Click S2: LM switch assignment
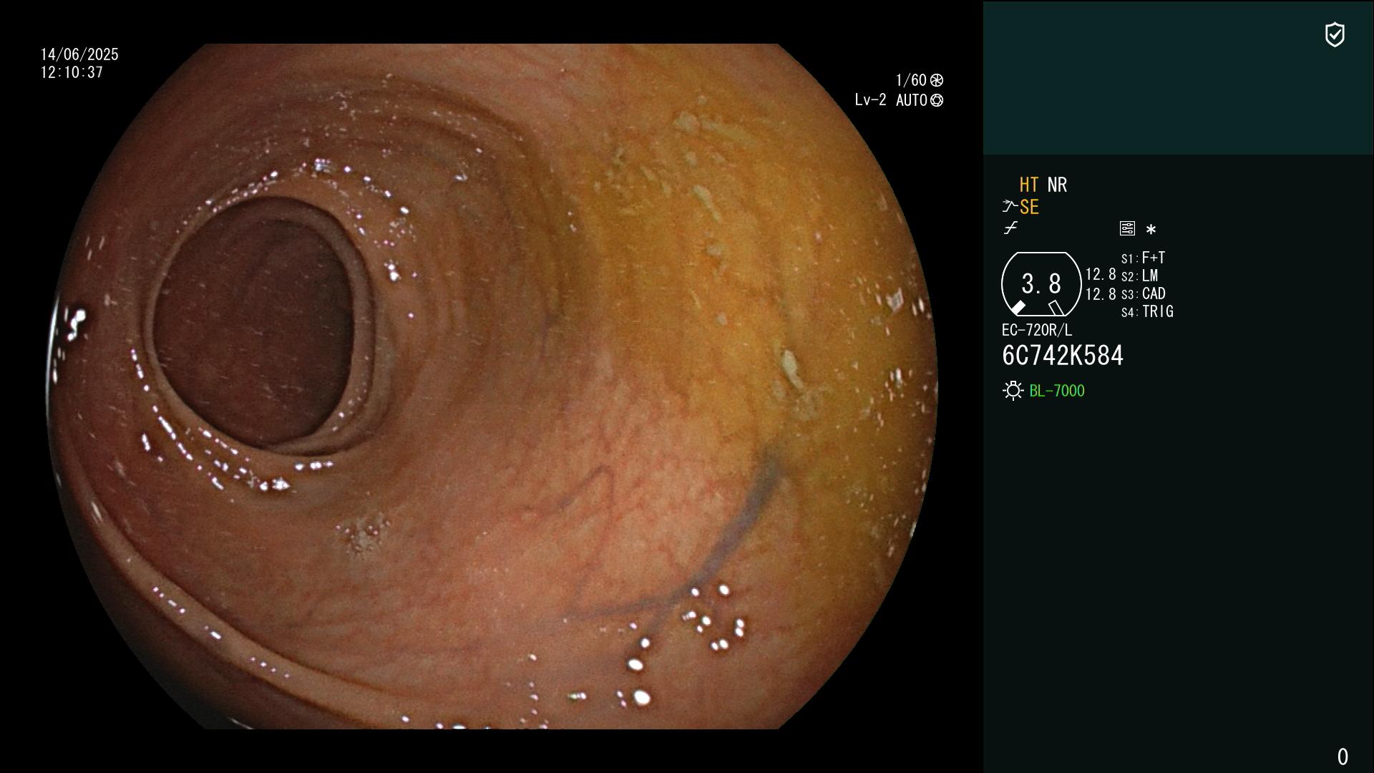This screenshot has width=1374, height=773. click(x=1140, y=276)
